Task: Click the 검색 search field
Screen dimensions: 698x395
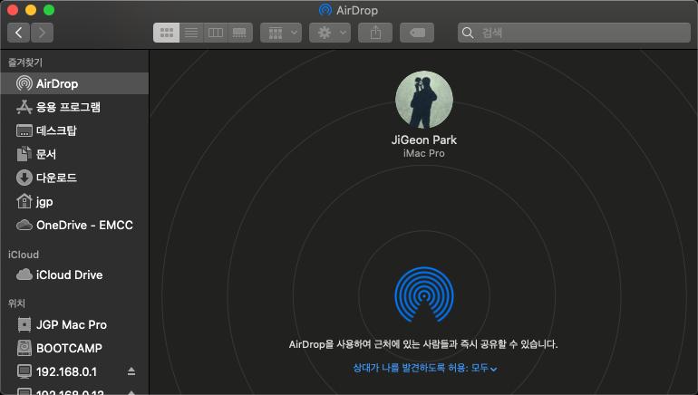Action: pos(574,33)
